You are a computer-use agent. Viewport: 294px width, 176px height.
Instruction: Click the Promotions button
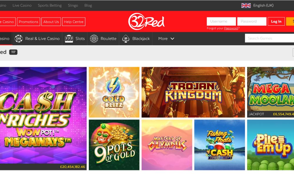[x=29, y=22]
